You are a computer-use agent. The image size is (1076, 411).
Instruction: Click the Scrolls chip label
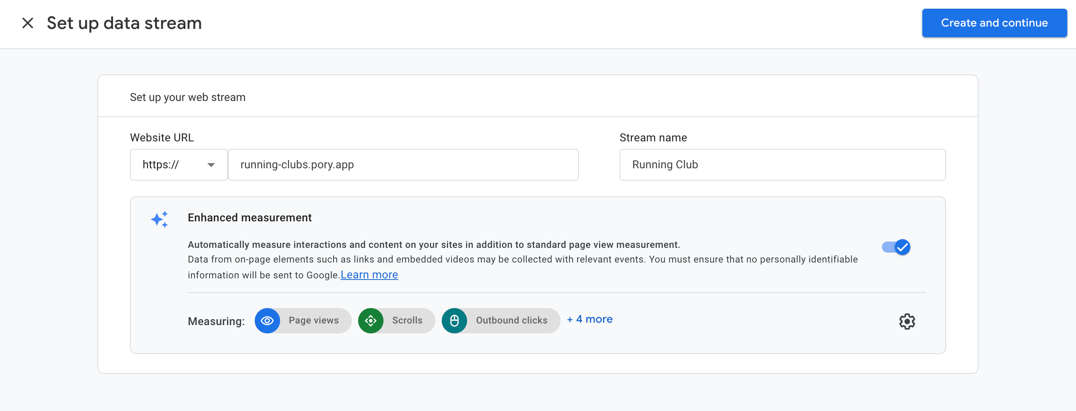(x=407, y=320)
